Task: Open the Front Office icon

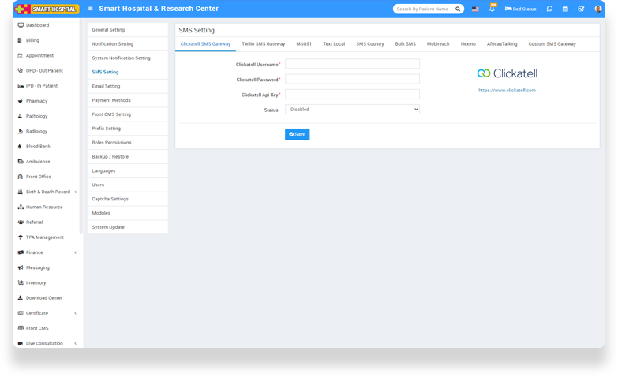Action: click(20, 177)
